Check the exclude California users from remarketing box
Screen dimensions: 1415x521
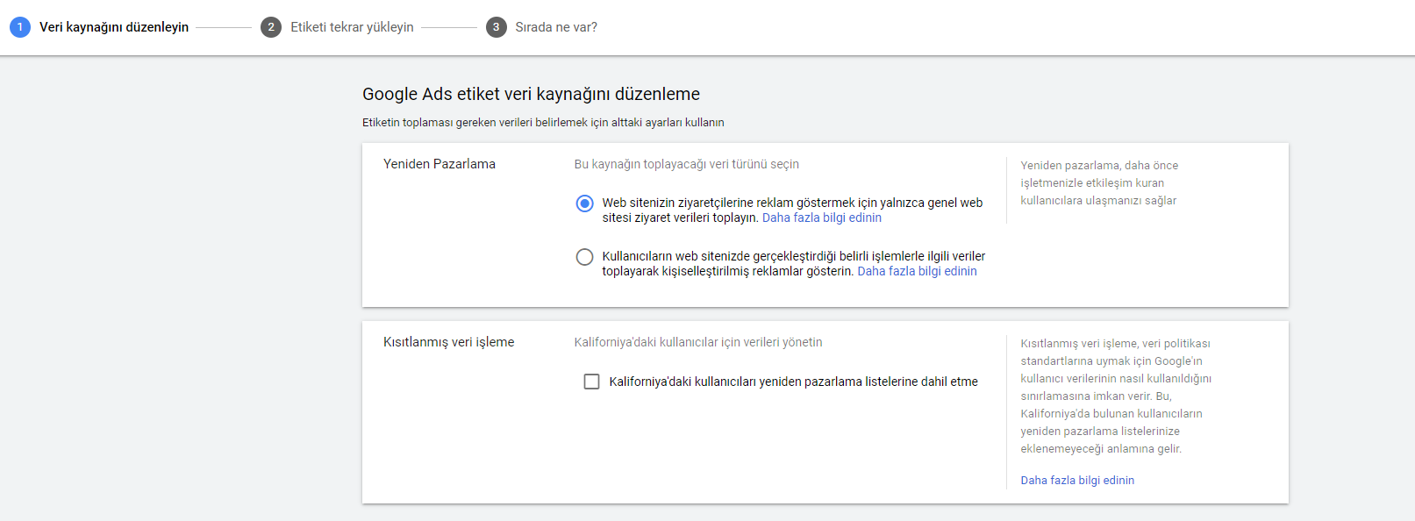[591, 382]
